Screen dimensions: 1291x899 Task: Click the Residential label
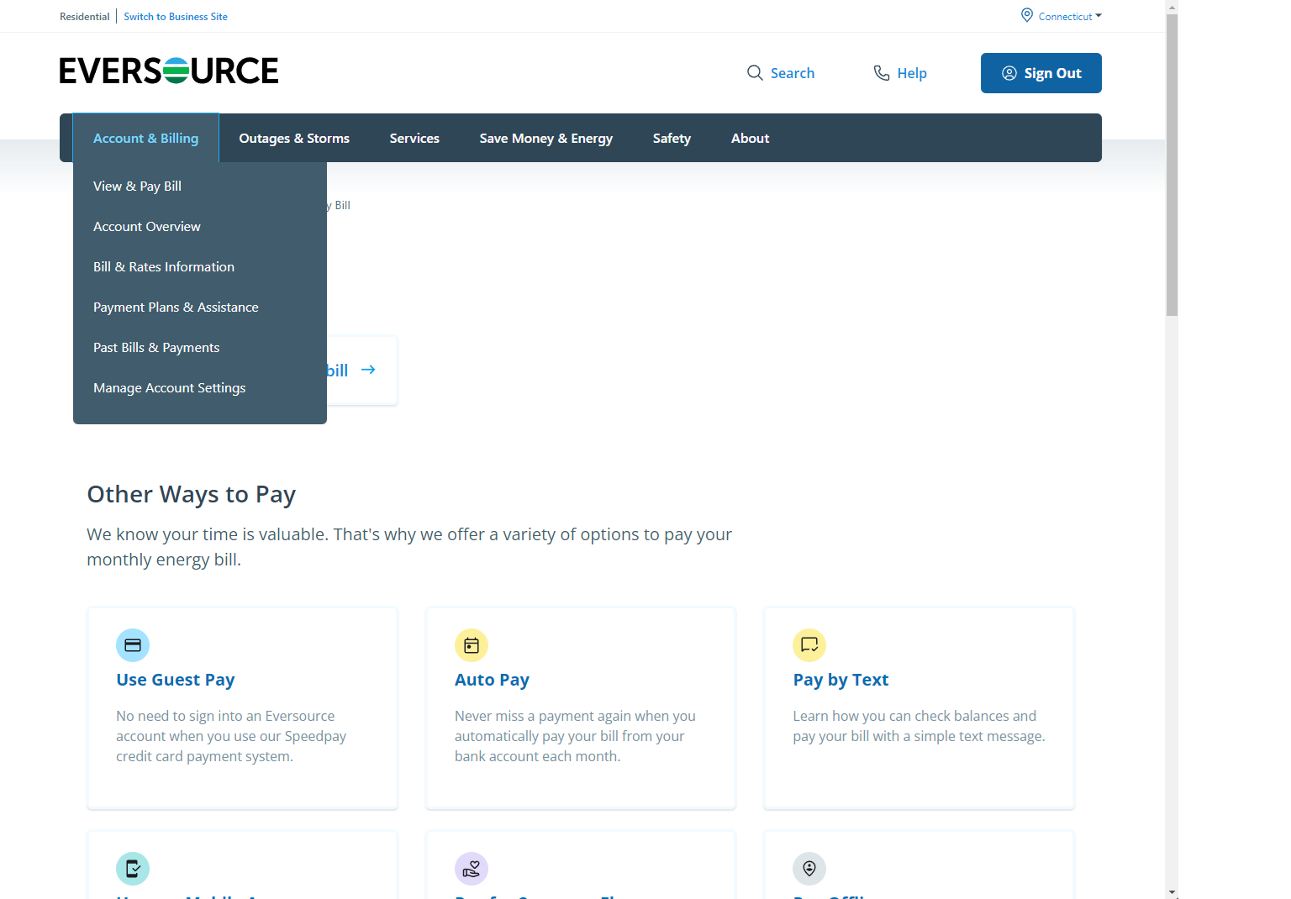84,16
